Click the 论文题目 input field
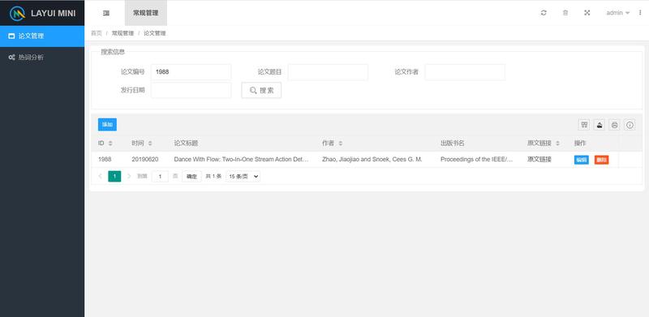Viewport: 649px width, 317px height. [x=328, y=72]
